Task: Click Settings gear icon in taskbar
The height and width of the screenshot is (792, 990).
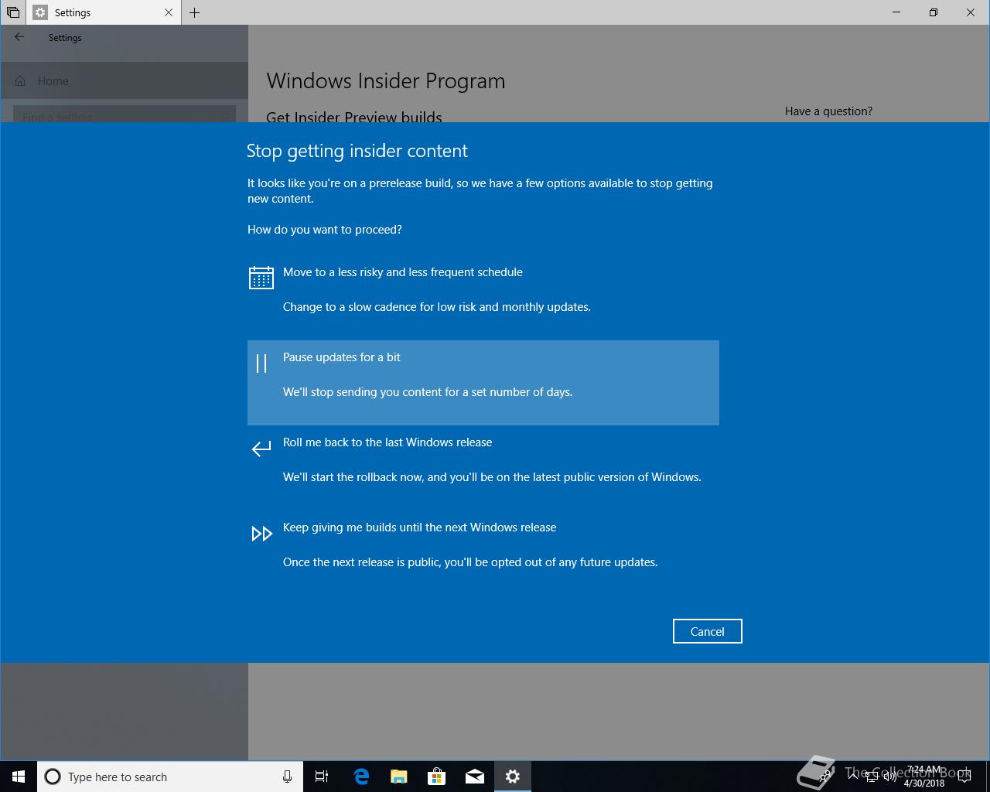Action: pos(513,777)
